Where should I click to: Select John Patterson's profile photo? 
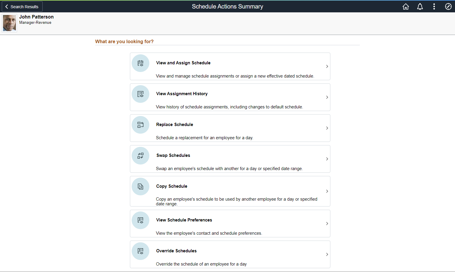9,23
